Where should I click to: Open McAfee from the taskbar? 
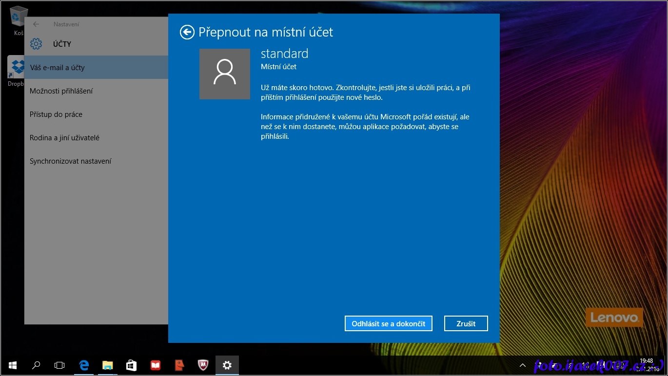pyautogui.click(x=203, y=365)
